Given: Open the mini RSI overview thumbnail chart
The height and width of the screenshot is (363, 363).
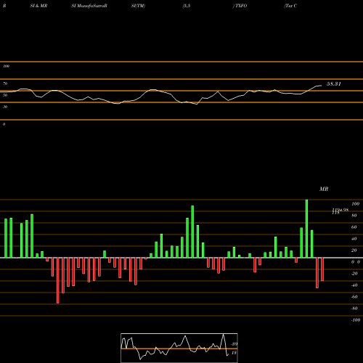Looking at the screenshot, I should coord(179,348).
